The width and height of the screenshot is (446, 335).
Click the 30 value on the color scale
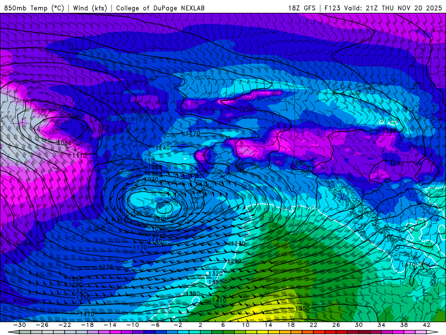[358, 325]
